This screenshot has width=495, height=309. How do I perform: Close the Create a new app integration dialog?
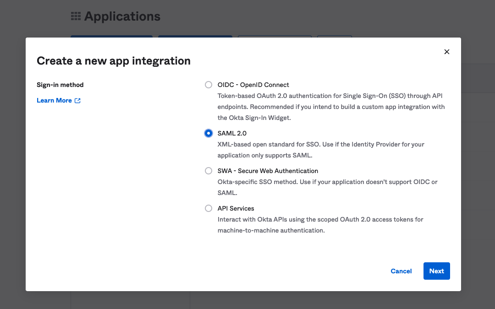(x=446, y=52)
